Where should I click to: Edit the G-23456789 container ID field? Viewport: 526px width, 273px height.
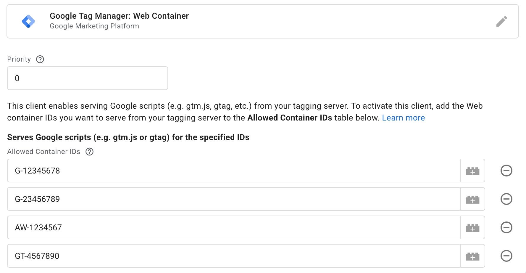[234, 199]
